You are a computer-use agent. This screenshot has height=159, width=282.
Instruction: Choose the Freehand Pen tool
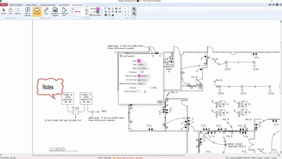(64, 12)
